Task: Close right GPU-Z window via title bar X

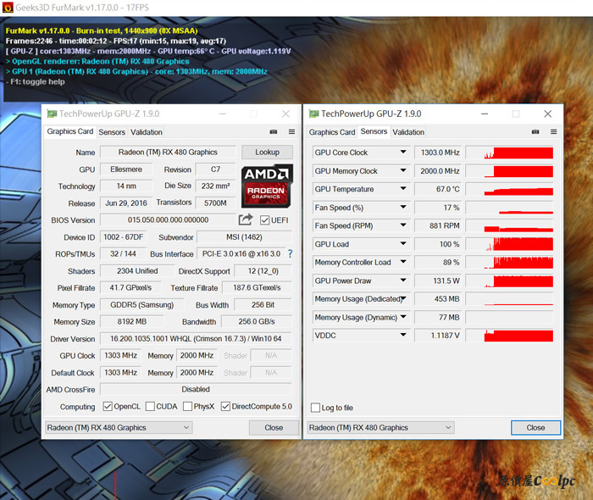Action: (x=547, y=114)
